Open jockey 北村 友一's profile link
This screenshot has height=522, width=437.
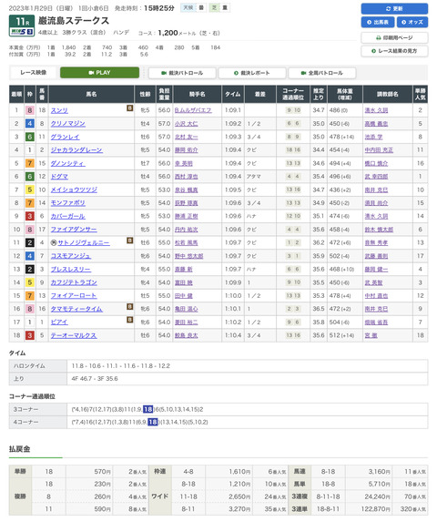pyautogui.click(x=187, y=137)
